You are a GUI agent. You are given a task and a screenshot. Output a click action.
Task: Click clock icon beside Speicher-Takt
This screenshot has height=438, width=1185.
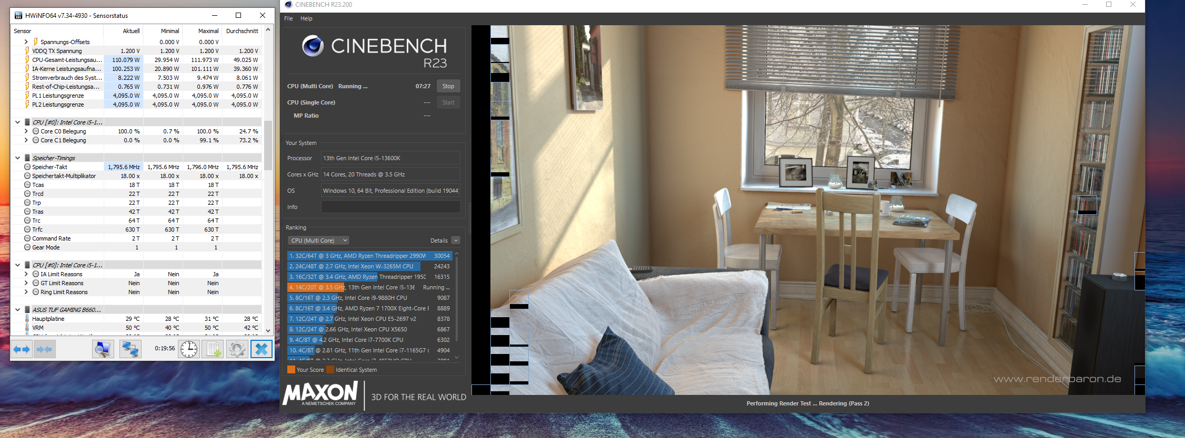click(x=27, y=167)
